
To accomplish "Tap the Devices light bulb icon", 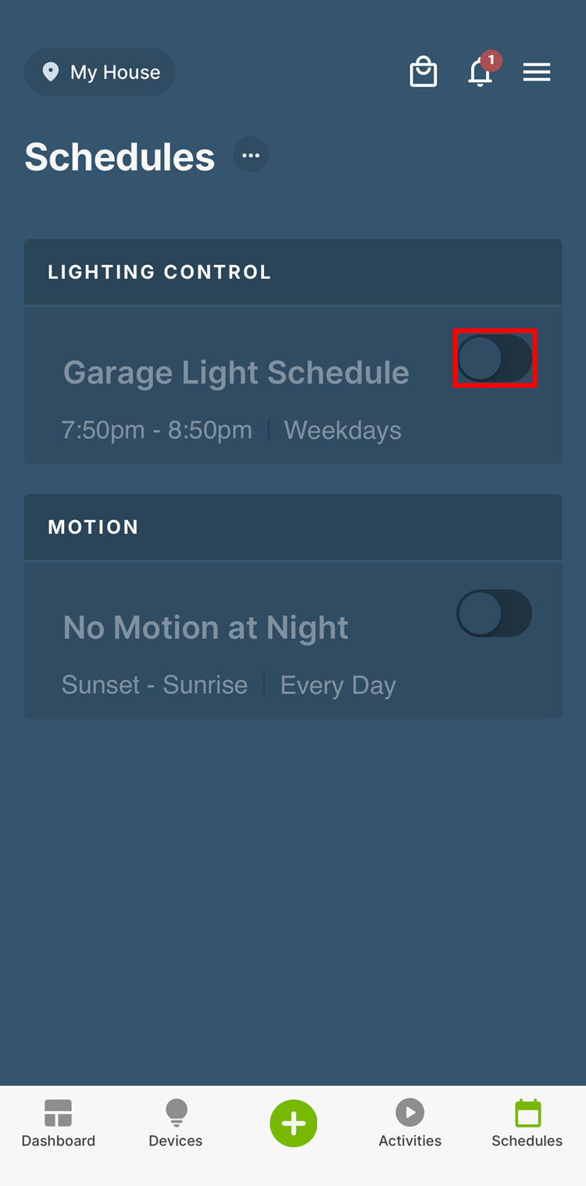I will [176, 1111].
